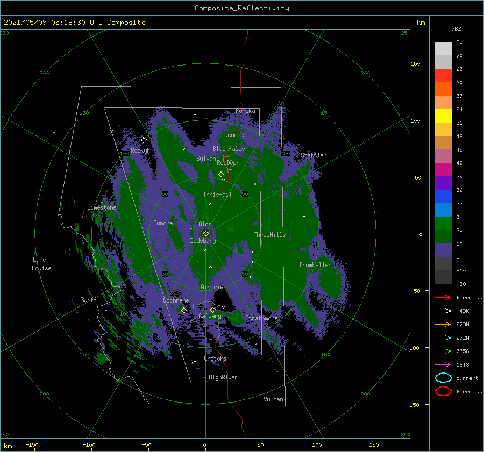Click the Limestone label
Viewport: 484px width, 452px height.
pyautogui.click(x=102, y=207)
